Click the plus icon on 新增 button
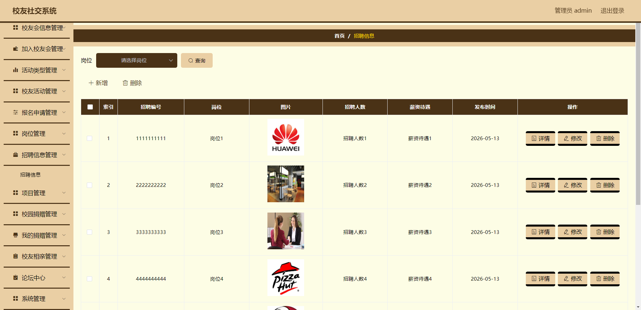 (x=90, y=83)
